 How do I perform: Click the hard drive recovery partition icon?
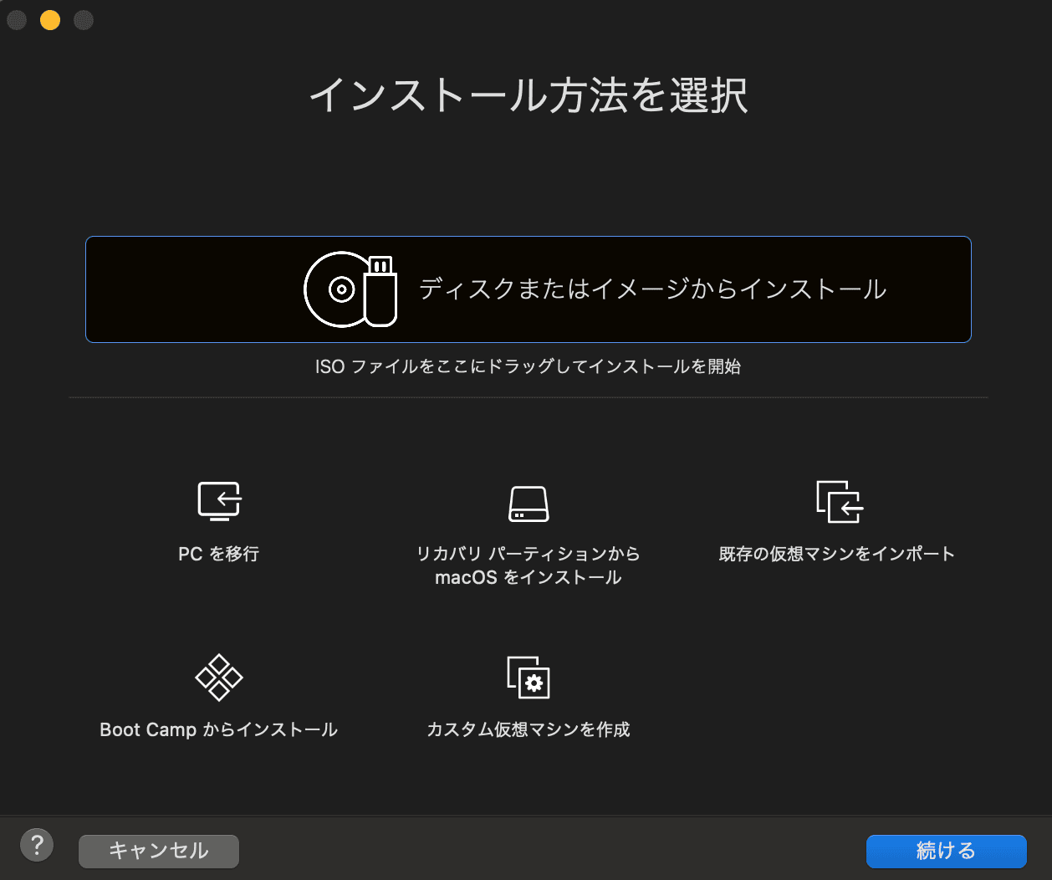coord(528,502)
